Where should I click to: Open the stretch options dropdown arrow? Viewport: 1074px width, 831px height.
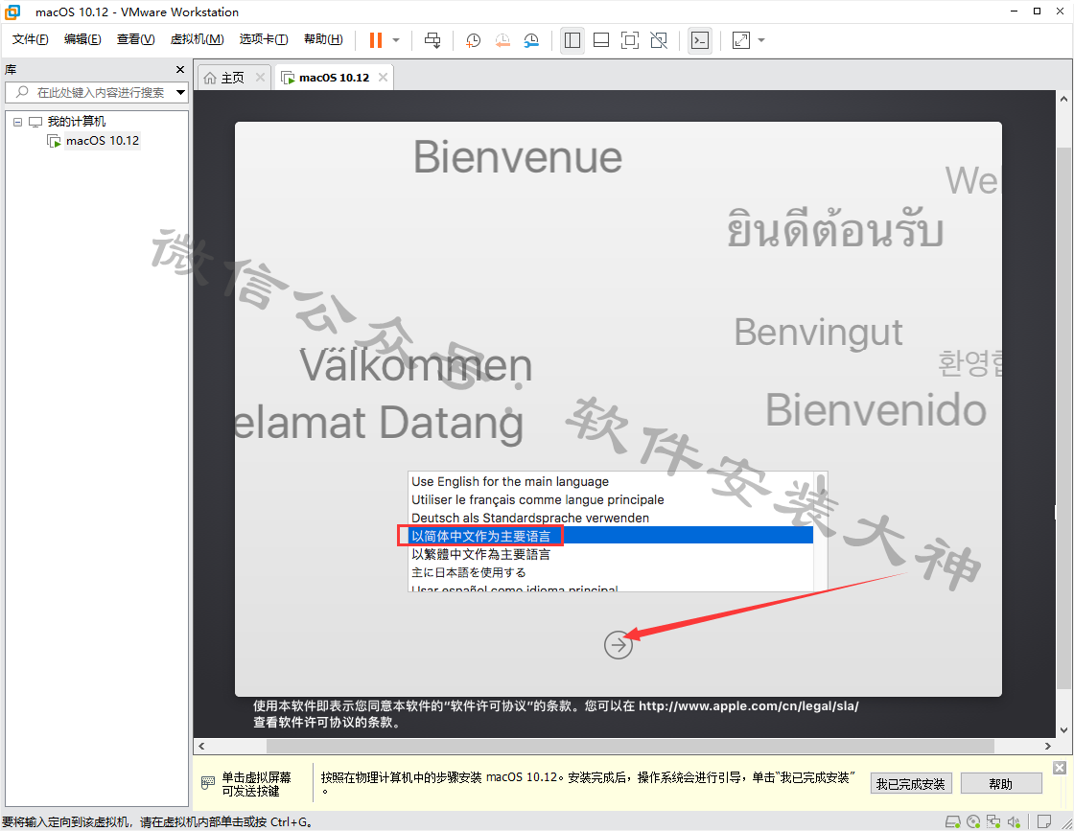tap(761, 40)
